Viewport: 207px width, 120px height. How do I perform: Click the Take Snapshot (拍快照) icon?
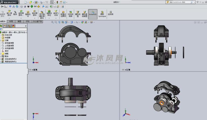pos(111,13)
